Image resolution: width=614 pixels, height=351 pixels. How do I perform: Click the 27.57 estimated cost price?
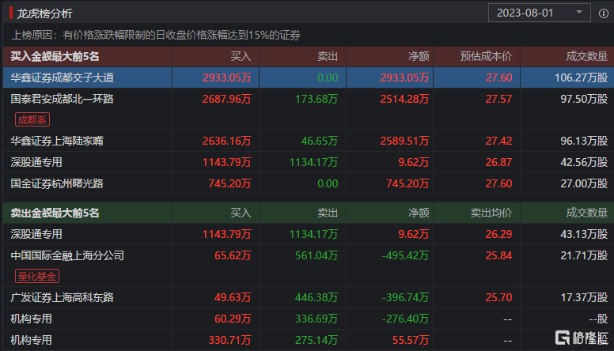(x=498, y=99)
